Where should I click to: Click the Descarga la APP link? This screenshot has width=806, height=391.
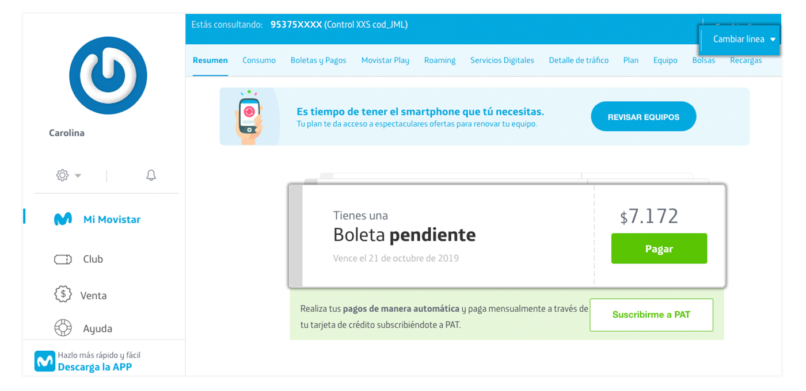(95, 367)
